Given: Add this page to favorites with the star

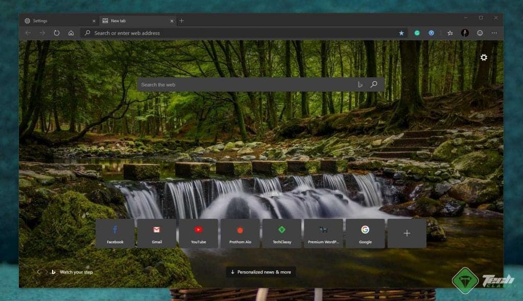Looking at the screenshot, I should 401,33.
